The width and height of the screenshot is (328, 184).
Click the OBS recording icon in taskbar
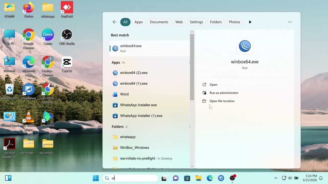pos(233,178)
